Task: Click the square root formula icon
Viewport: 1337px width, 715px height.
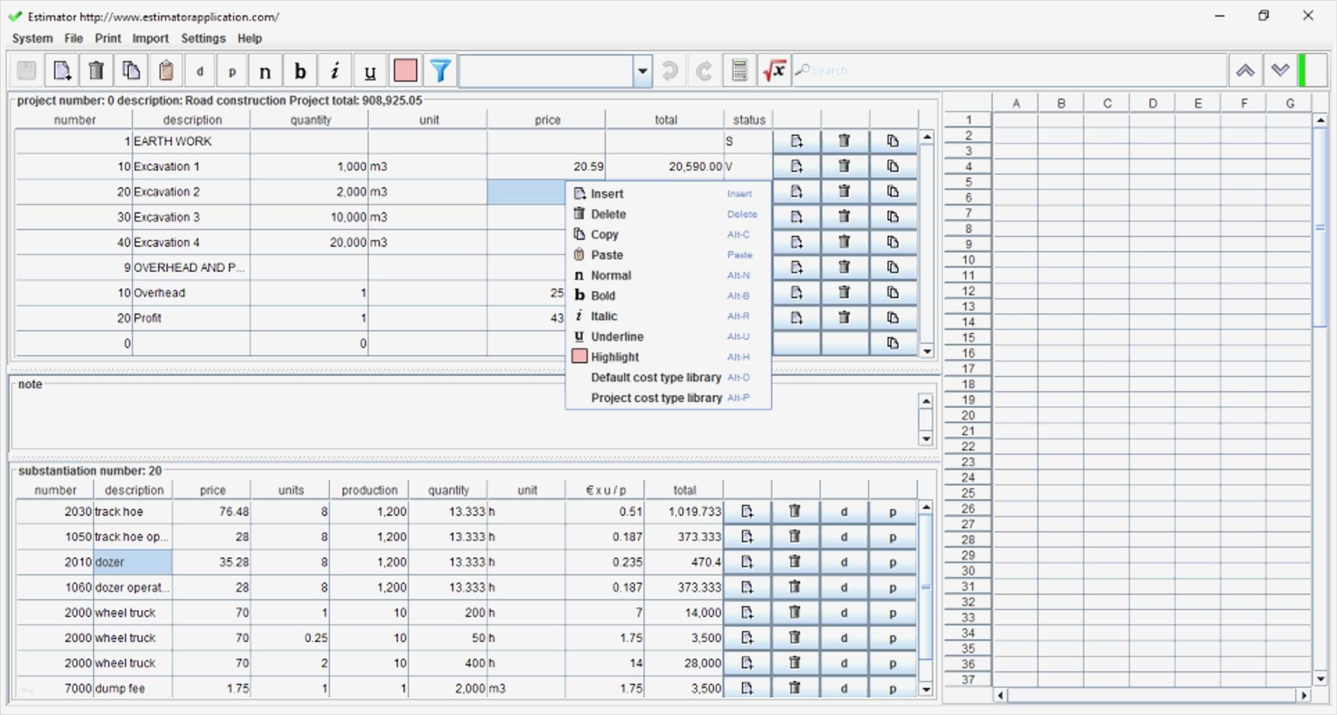Action: (773, 70)
